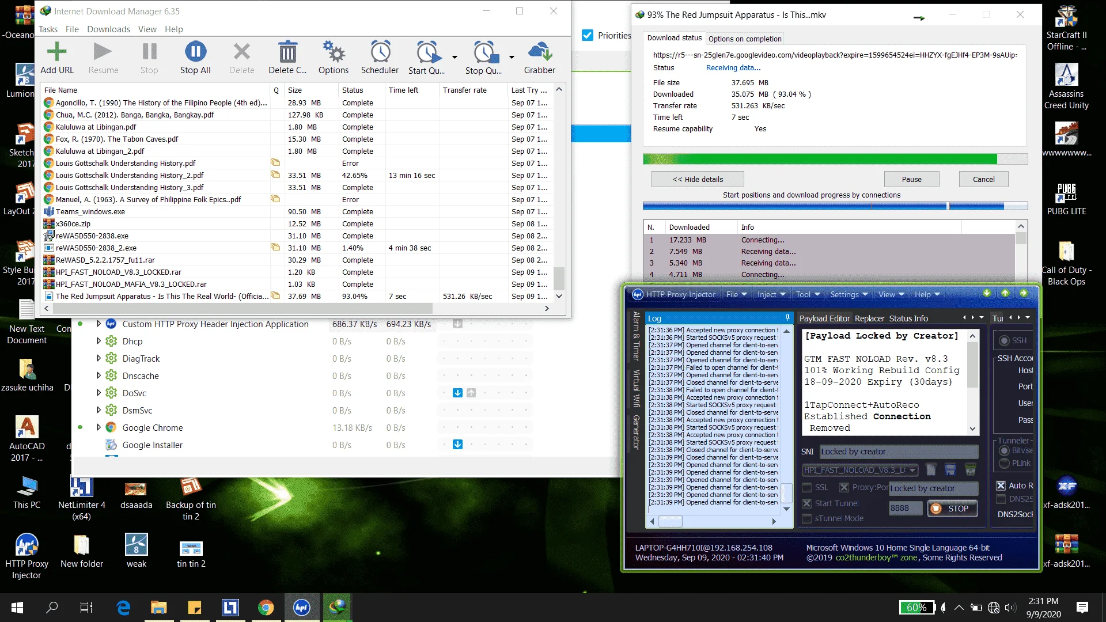Expand the Dnscache service row
This screenshot has height=622, width=1106.
tap(99, 376)
